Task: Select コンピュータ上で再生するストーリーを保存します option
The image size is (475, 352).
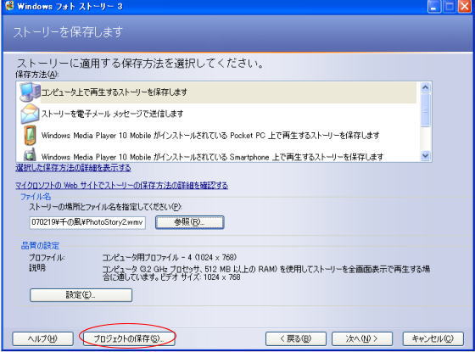Action: pyautogui.click(x=216, y=92)
